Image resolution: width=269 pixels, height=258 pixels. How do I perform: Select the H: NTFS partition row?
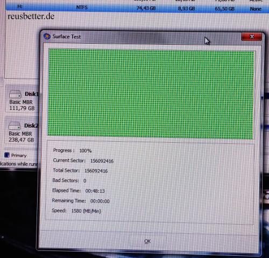pos(137,8)
